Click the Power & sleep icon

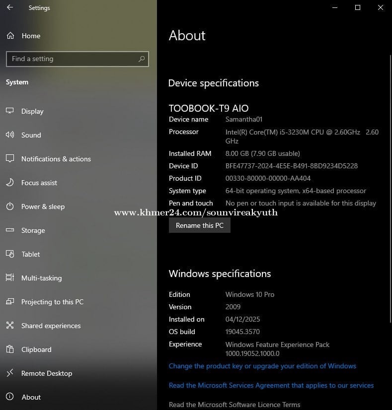click(9, 206)
